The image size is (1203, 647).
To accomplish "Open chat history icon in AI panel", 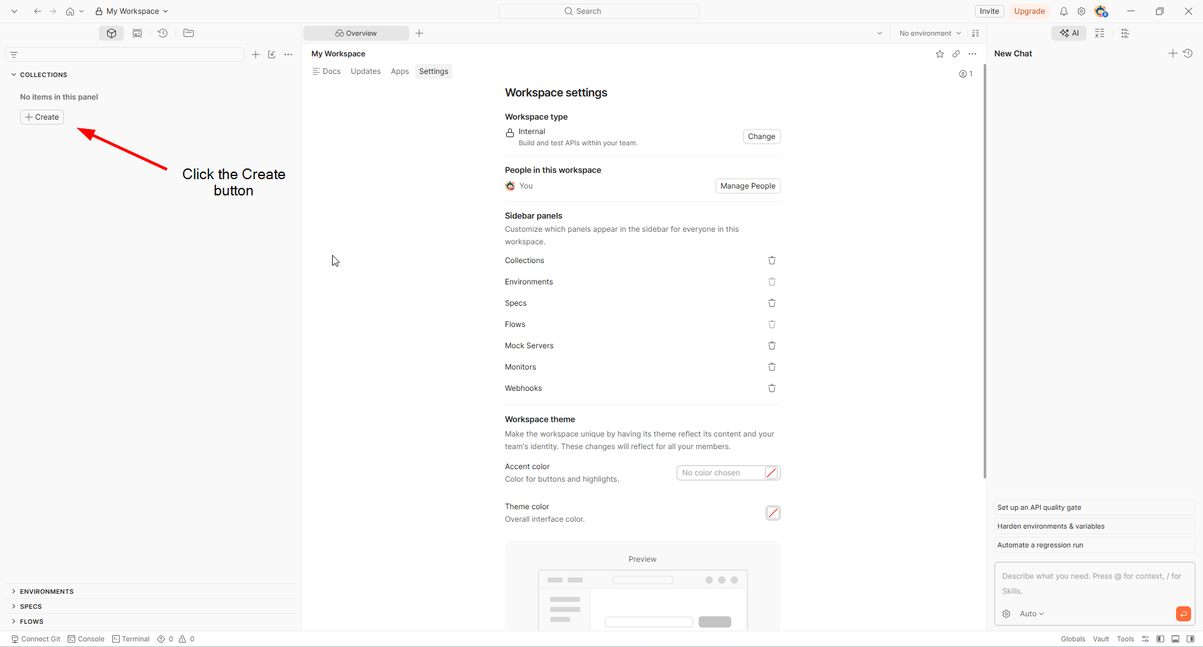I will tap(1188, 53).
